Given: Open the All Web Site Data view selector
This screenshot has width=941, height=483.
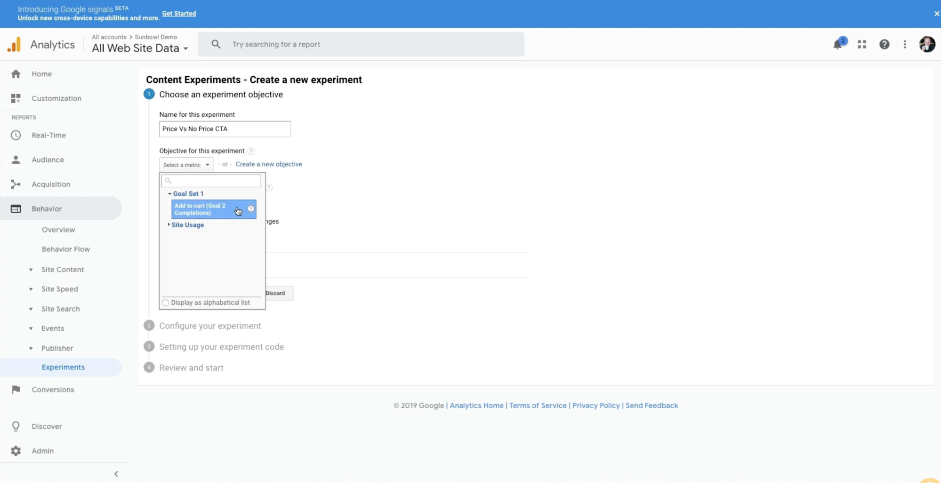Looking at the screenshot, I should point(140,48).
